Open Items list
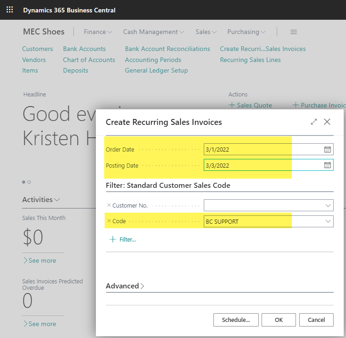Screen dimensions: 346x338 pyautogui.click(x=30, y=70)
